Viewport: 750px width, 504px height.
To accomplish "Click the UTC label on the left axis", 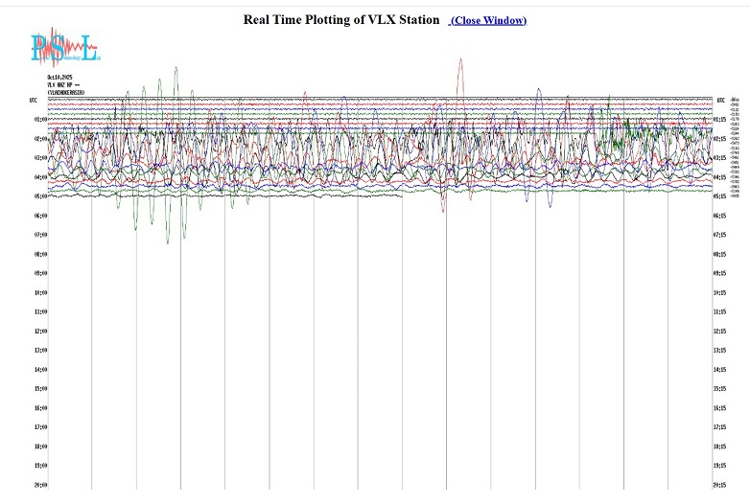I will (x=35, y=100).
